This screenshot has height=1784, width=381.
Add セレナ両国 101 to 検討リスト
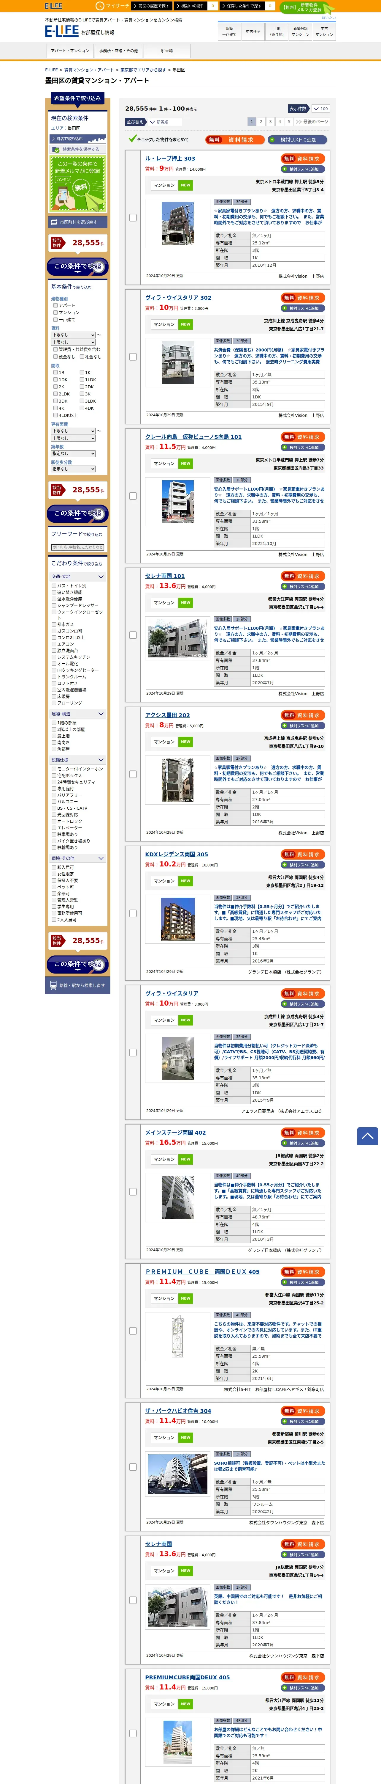303,587
